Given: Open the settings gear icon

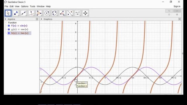Looking at the screenshot, I should pyautogui.click(x=177, y=15).
